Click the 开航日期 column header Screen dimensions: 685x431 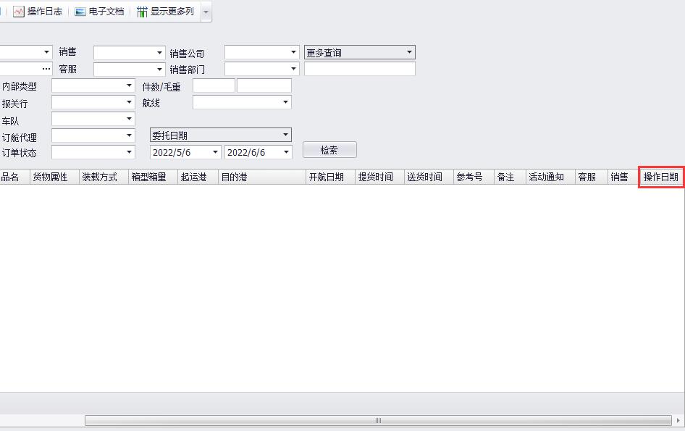point(326,177)
